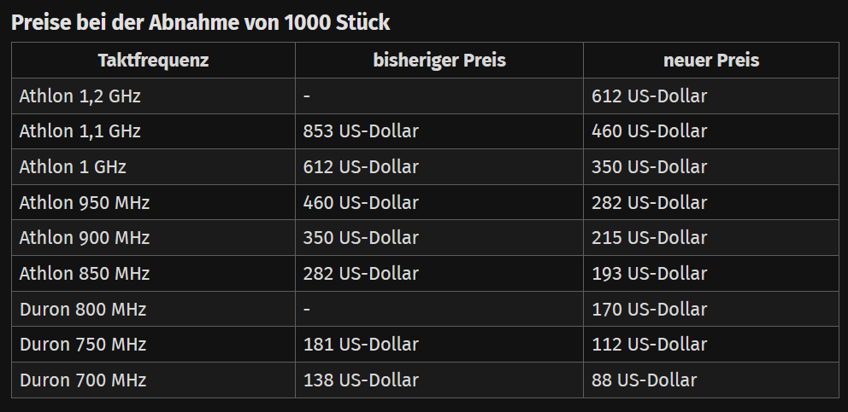The image size is (848, 412).
Task: Click the Athlon 1 GHz new price of 350 US-Dollar
Action: pyautogui.click(x=650, y=167)
